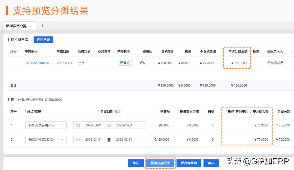Image resolution: width=294 pixels, height=170 pixels.
Task: Click the plus icon to open a new tab
Action: (x=42, y=26)
